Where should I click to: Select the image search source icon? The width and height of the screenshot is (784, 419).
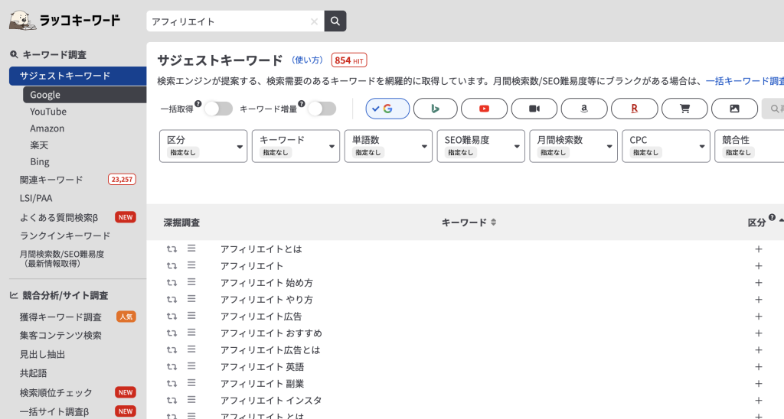click(733, 109)
